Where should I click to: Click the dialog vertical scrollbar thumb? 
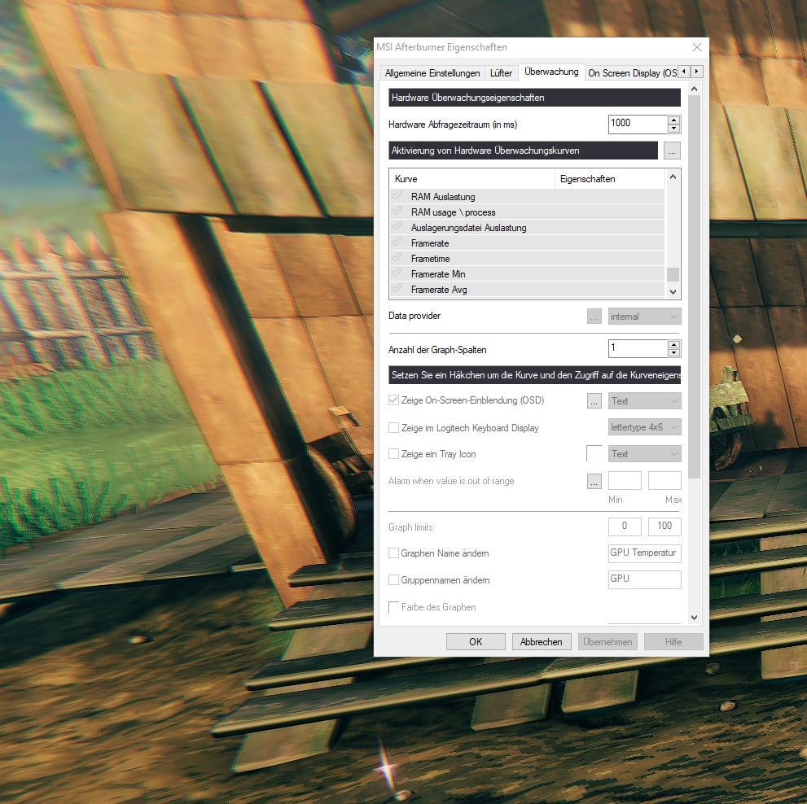[x=694, y=287]
